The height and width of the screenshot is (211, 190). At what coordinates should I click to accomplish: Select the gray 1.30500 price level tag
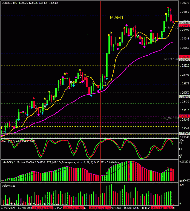pos(184,23)
